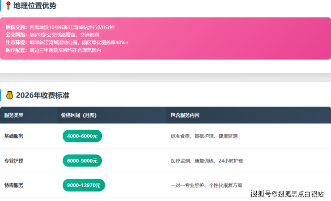Click the 医疗监测、康复训练、24小时护理 description
Viewport: 331px width, 201px height.
tap(207, 161)
